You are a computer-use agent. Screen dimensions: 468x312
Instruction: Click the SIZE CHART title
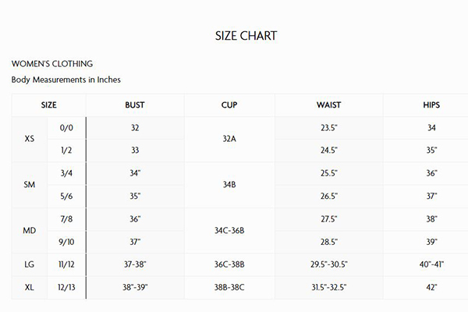coord(246,36)
